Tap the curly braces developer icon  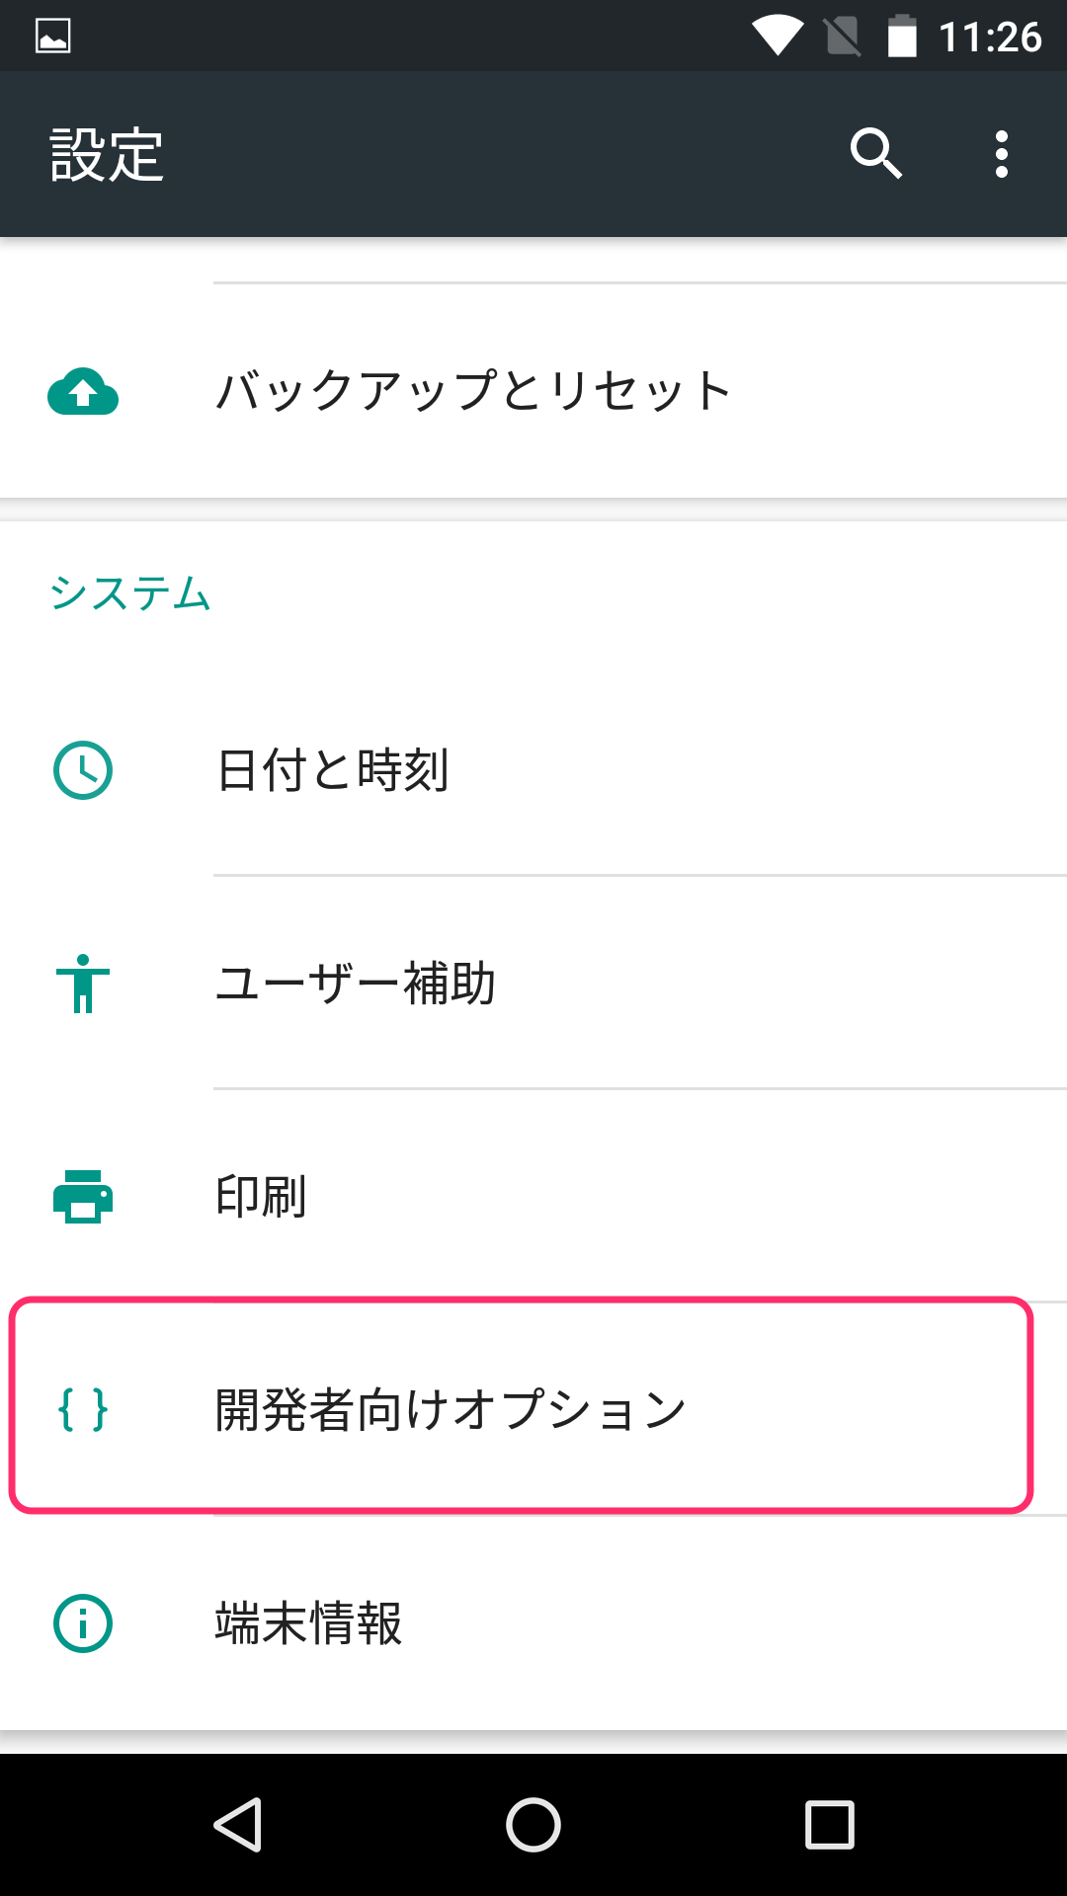(83, 1409)
